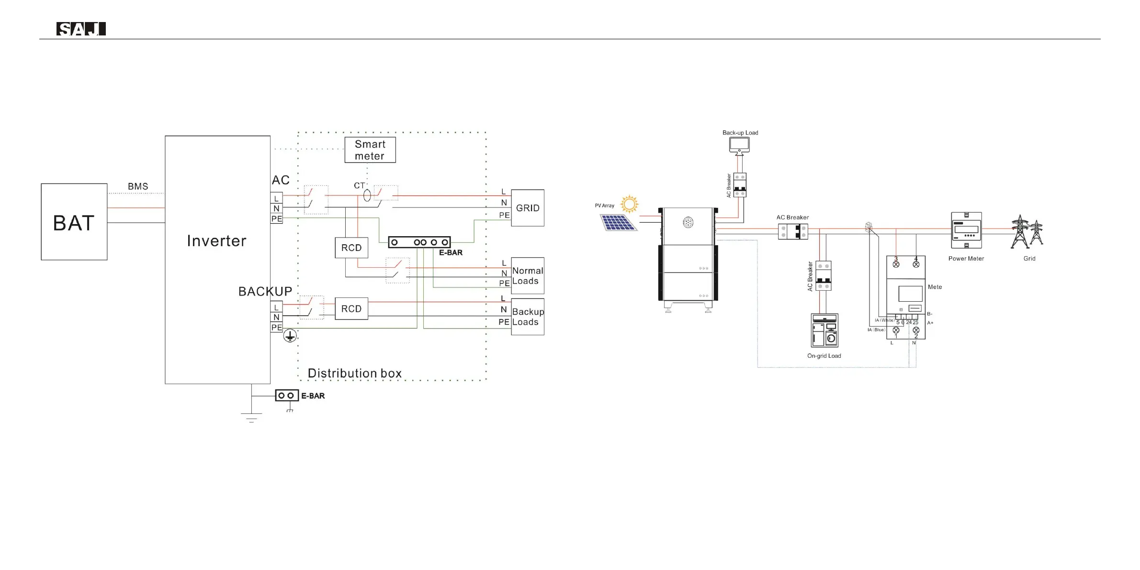Click the upper RCD block

pos(351,248)
